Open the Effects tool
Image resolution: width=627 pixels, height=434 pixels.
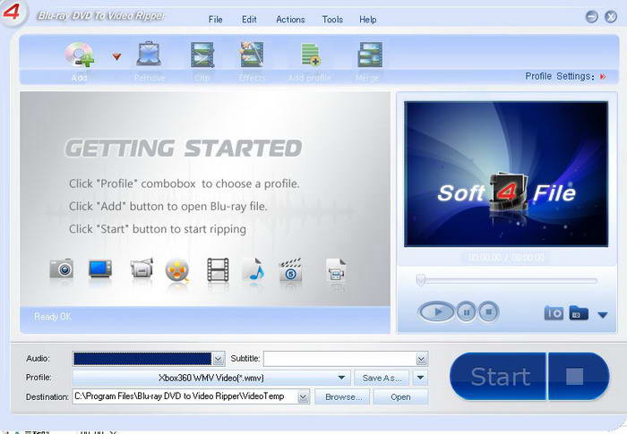[x=252, y=55]
